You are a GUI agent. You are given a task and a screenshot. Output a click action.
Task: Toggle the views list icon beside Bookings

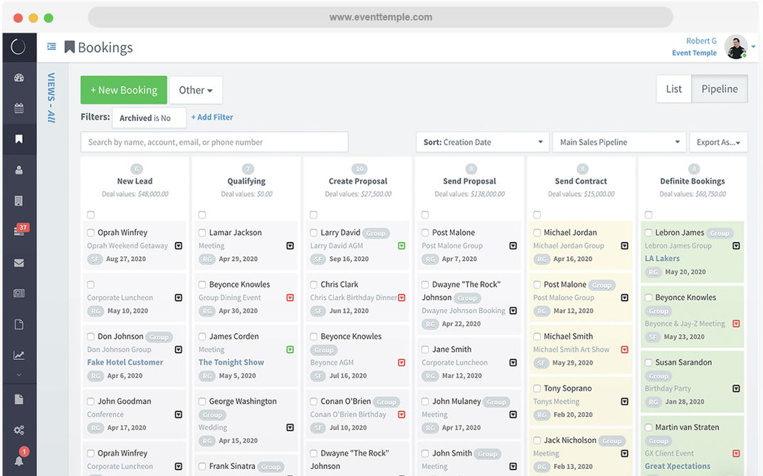pos(51,47)
